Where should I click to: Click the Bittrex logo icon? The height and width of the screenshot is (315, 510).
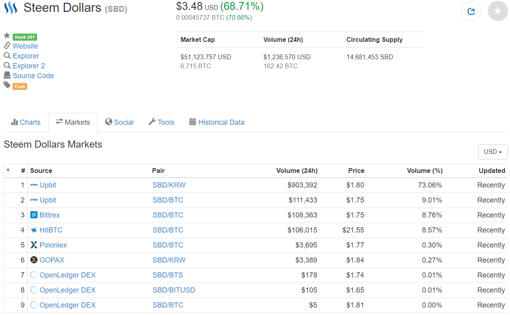pyautogui.click(x=34, y=215)
